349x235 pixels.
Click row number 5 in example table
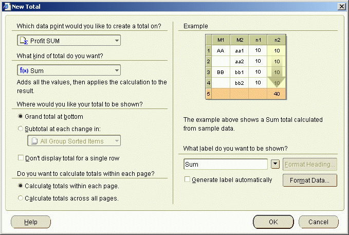click(208, 94)
